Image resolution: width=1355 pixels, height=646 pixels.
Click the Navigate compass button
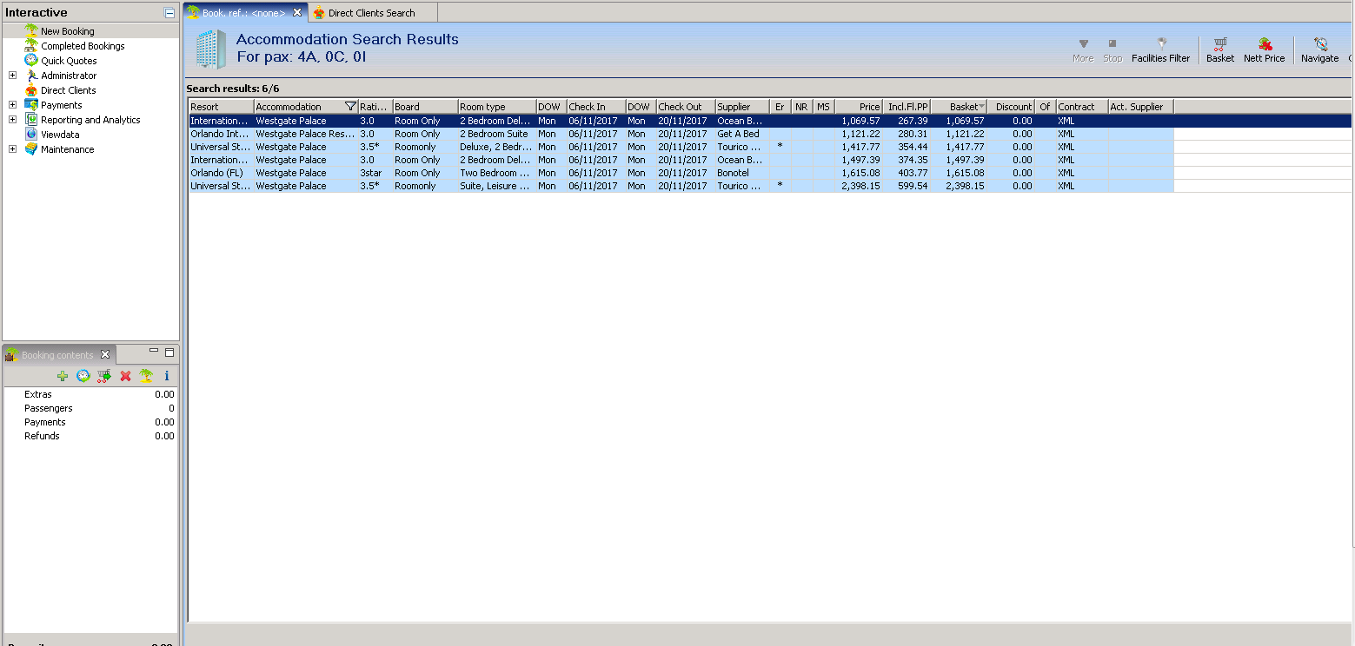[1319, 50]
